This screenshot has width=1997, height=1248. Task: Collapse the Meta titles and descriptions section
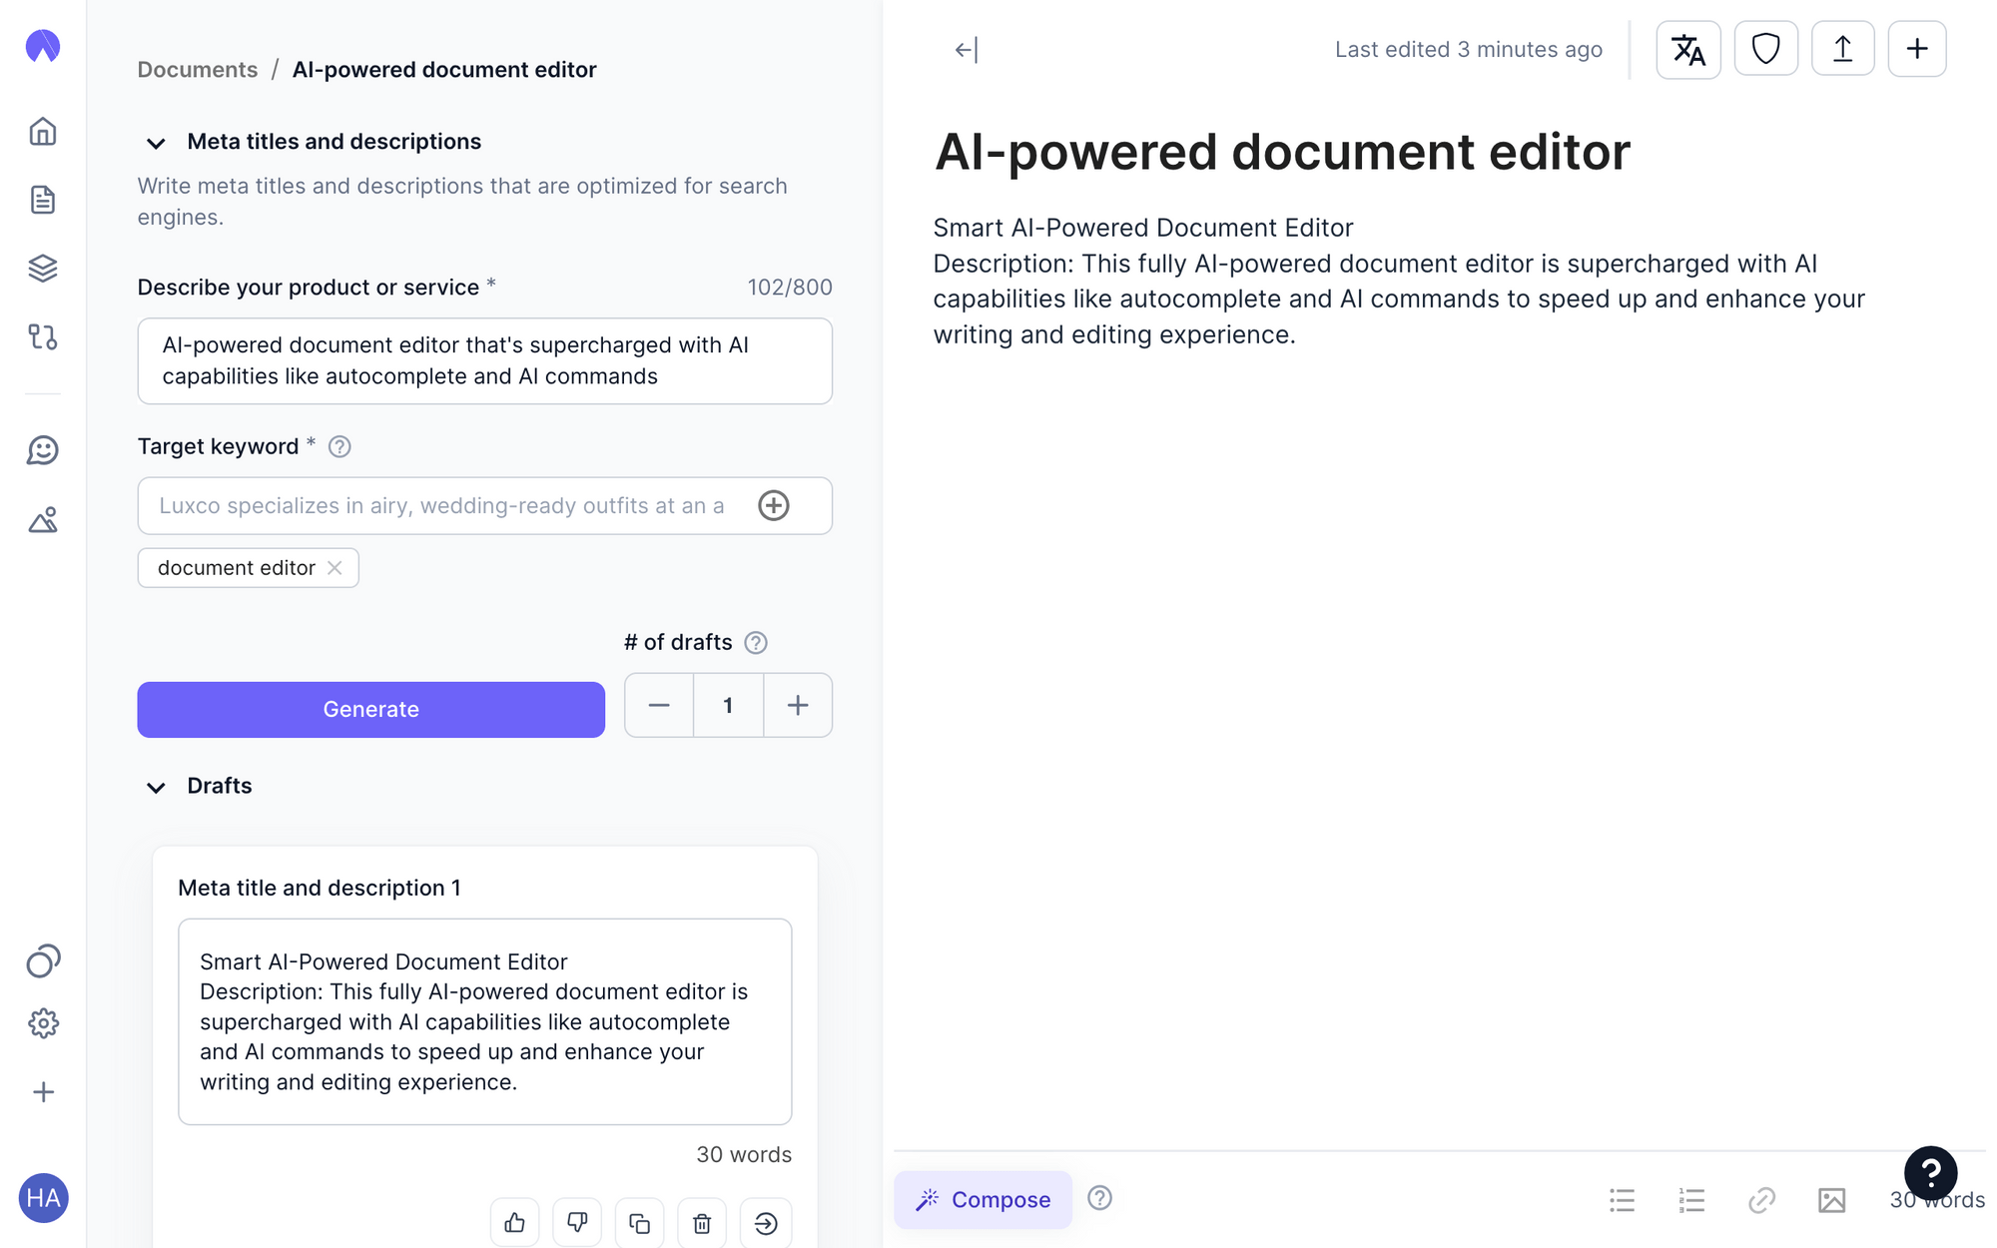(x=156, y=143)
